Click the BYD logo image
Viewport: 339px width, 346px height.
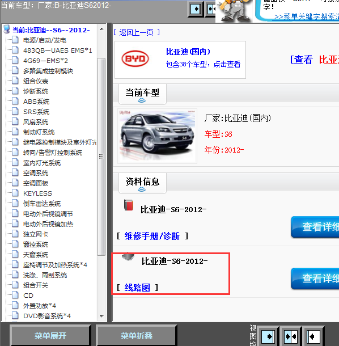pos(135,58)
